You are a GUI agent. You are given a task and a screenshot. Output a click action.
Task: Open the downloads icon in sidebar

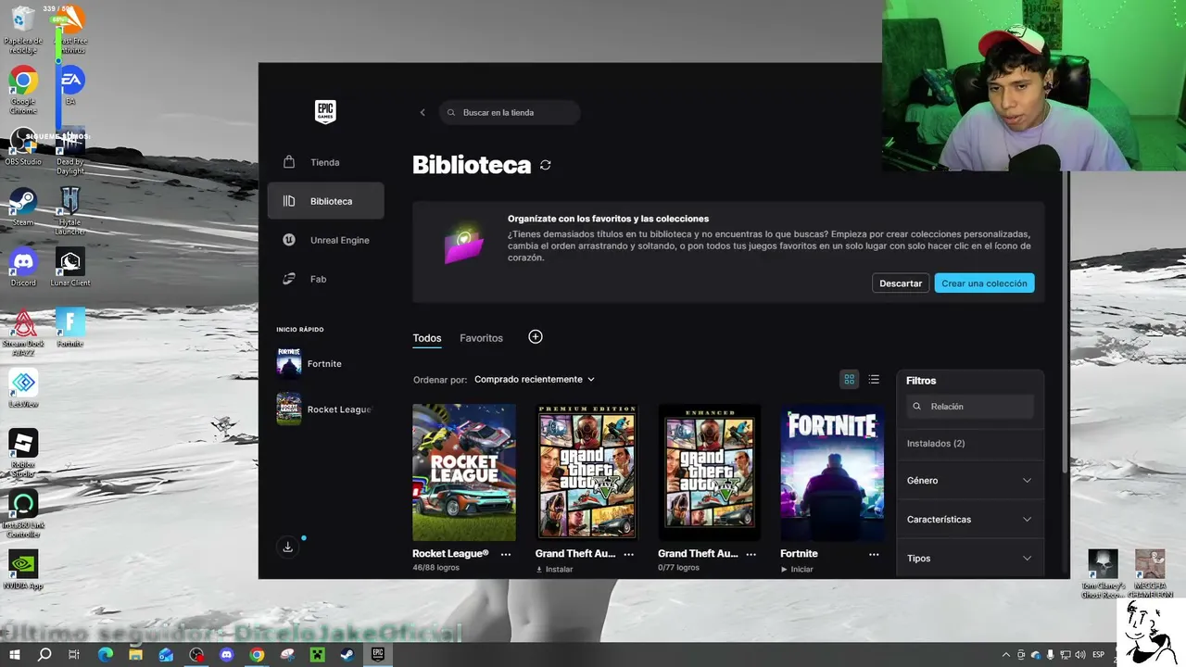point(288,547)
